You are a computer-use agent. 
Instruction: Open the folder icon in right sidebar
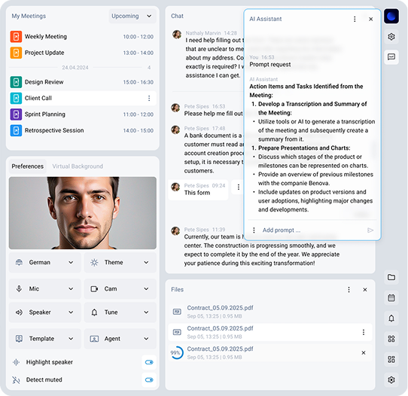click(391, 277)
